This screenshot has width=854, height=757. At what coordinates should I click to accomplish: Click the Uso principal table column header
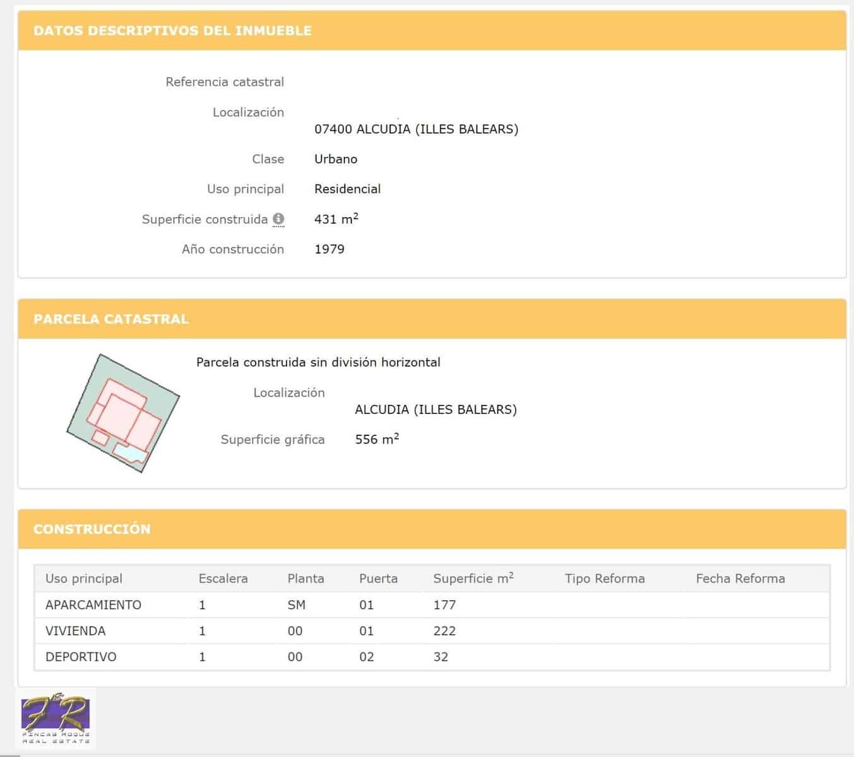(84, 578)
